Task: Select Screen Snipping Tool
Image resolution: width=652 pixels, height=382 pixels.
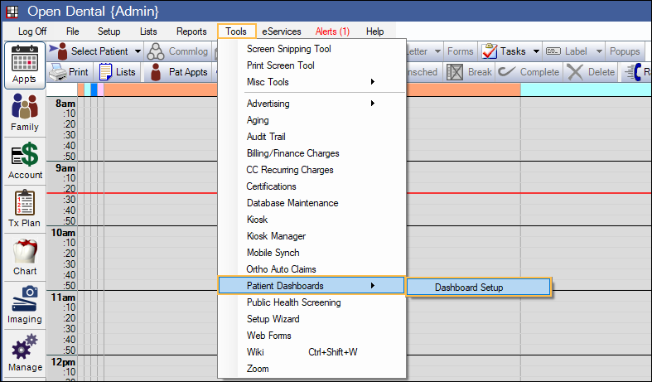Action: [289, 49]
